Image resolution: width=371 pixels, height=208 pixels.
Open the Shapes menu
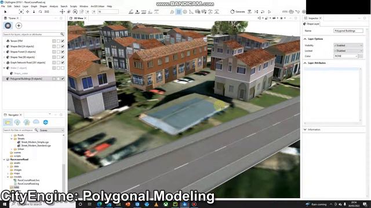pyautogui.click(x=43, y=6)
